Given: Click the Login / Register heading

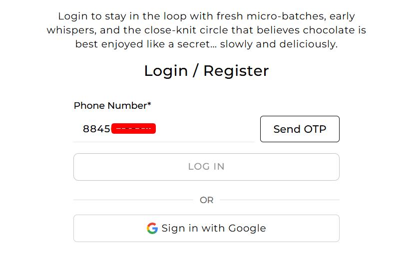Looking at the screenshot, I should click(x=206, y=71).
